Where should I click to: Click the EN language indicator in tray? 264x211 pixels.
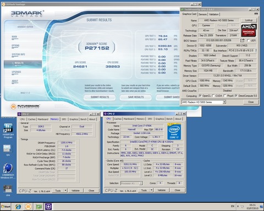(233, 206)
